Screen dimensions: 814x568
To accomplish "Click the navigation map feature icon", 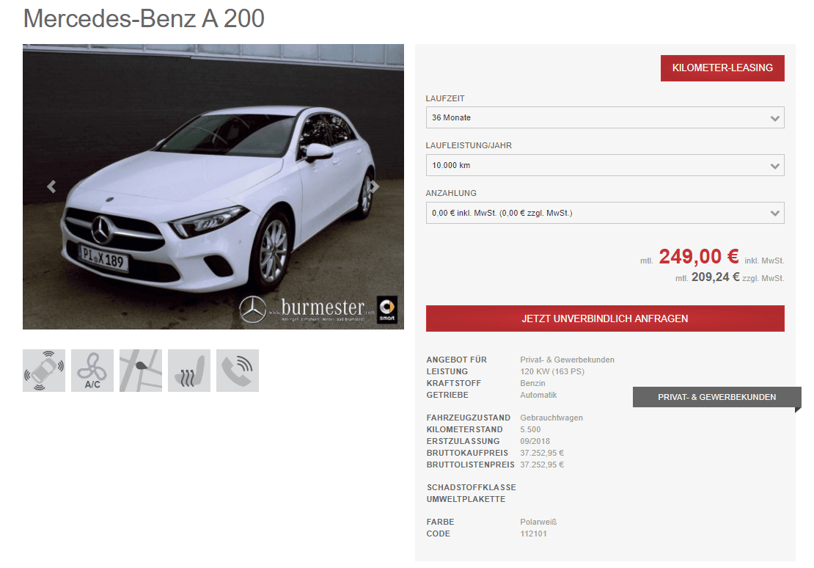I will (141, 371).
